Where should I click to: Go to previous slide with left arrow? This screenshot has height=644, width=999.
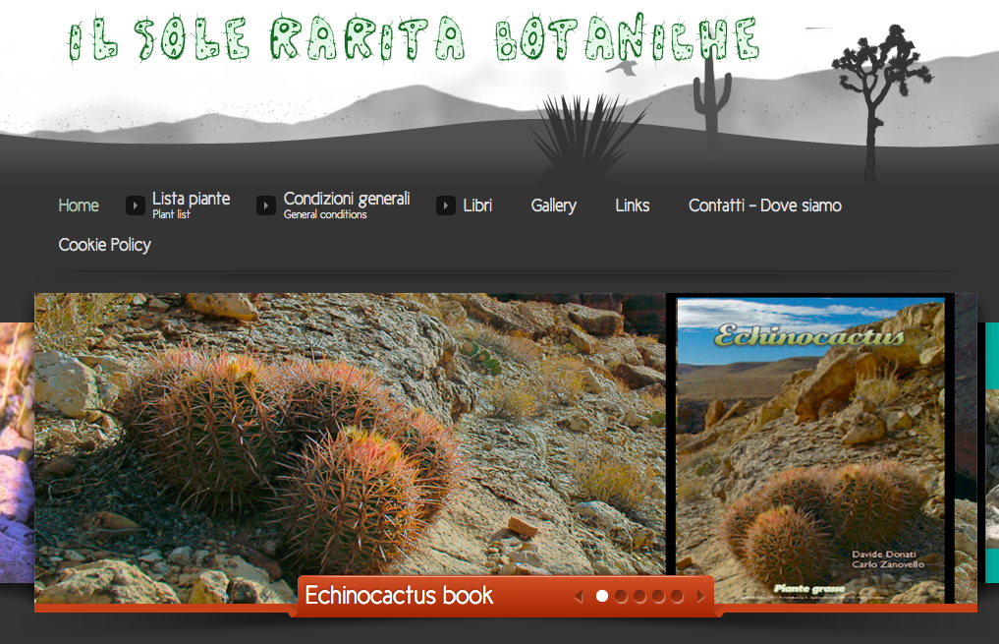tap(579, 596)
